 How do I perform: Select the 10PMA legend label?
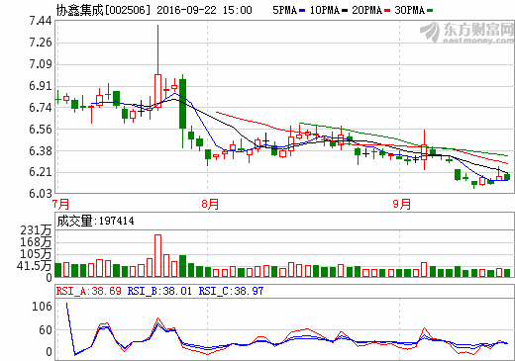pyautogui.click(x=325, y=10)
